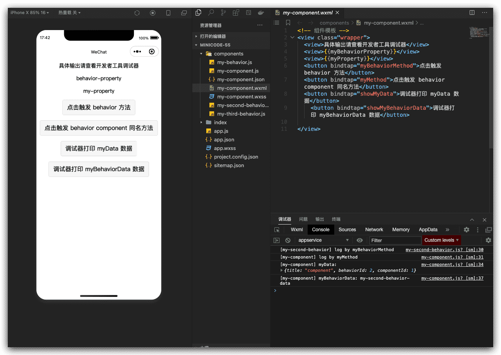The image size is (501, 355).
Task: Click the simulator refresh icon
Action: point(137,13)
